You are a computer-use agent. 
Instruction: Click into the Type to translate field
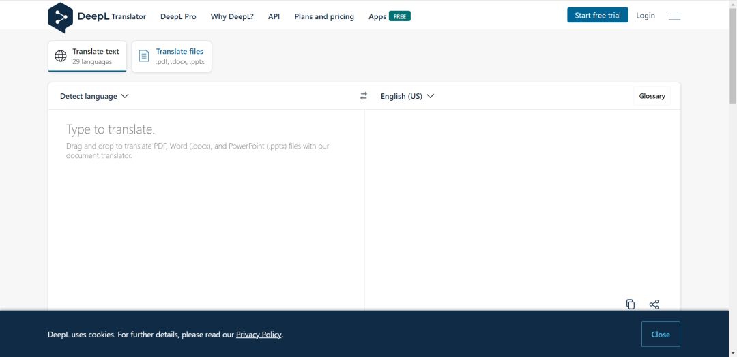tap(205, 204)
